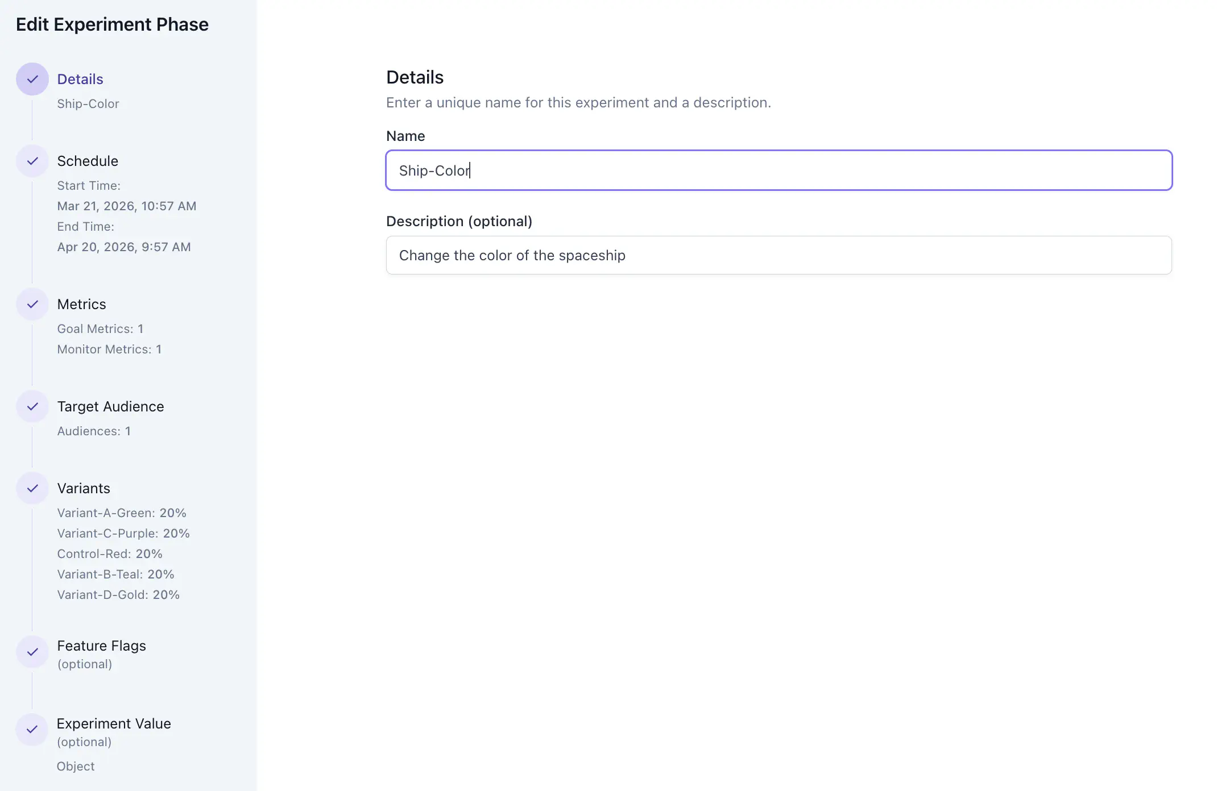Click the Experiment Value checkmark icon

(32, 729)
